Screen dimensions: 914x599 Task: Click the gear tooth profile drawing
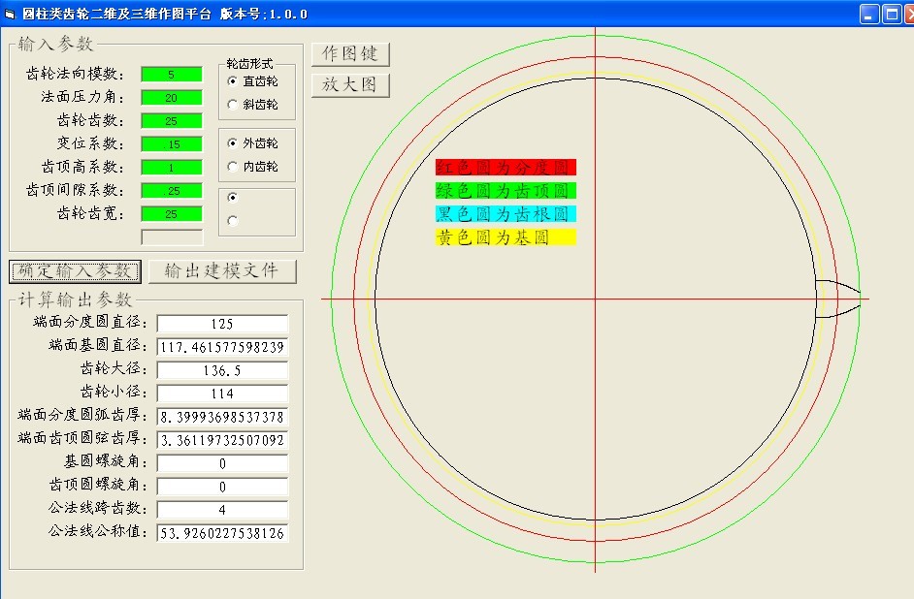click(x=838, y=299)
